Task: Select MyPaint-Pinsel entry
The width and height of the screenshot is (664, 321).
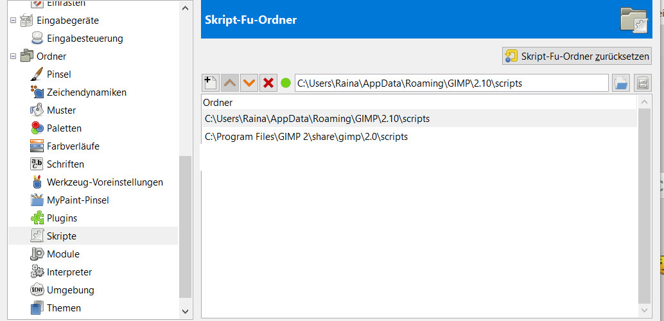Action: (x=78, y=200)
